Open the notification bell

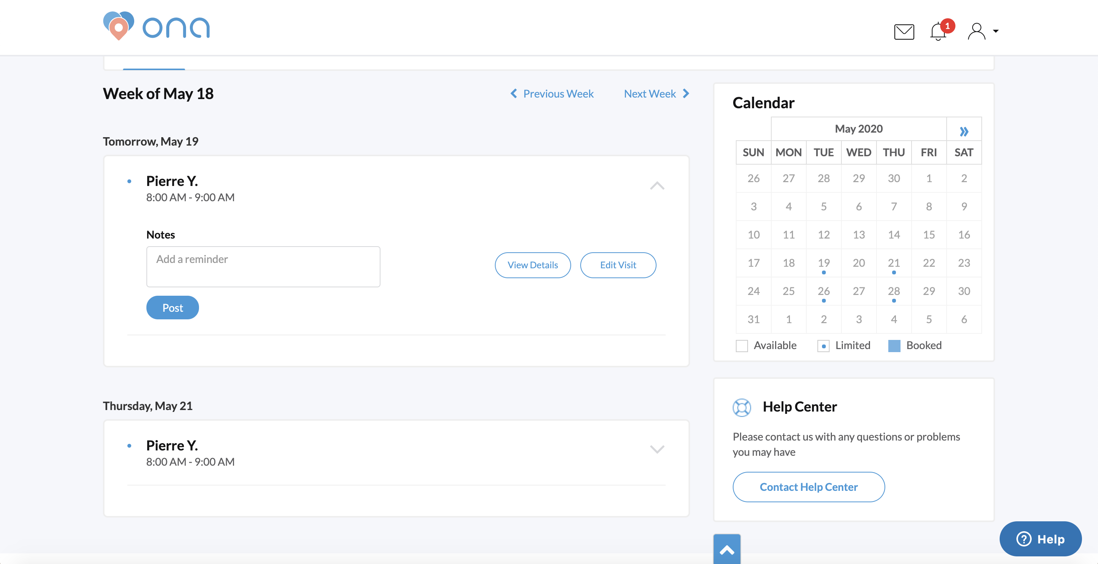coord(938,32)
